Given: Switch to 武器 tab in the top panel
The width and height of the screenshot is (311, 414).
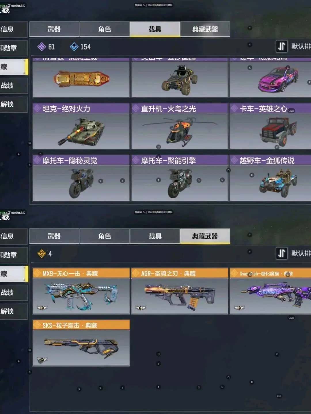Looking at the screenshot, I should coord(54,29).
